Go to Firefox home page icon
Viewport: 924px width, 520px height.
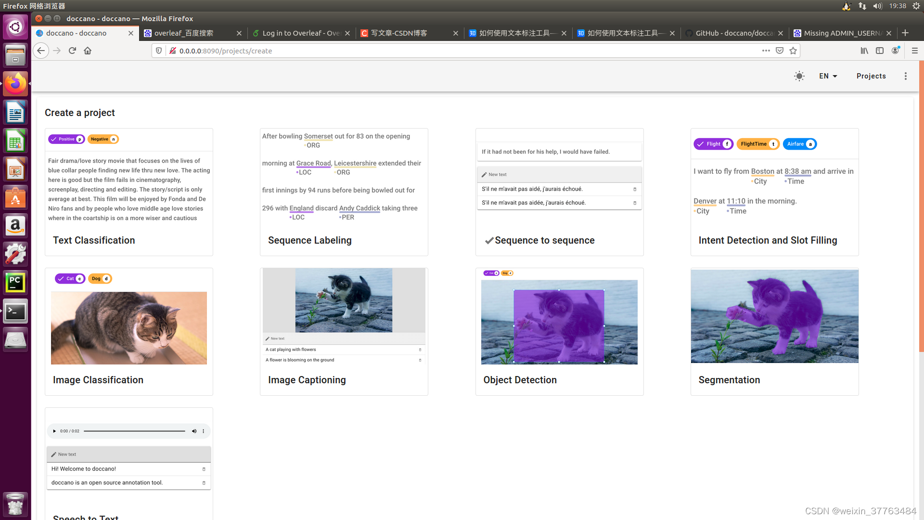click(x=88, y=51)
